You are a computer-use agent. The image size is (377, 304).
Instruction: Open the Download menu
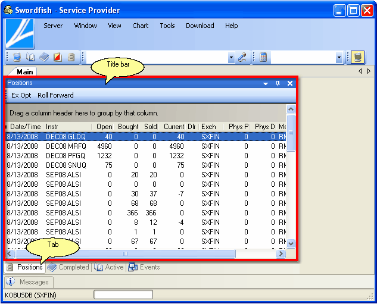200,26
